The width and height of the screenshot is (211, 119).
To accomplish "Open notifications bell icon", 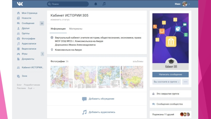I will (95, 4).
